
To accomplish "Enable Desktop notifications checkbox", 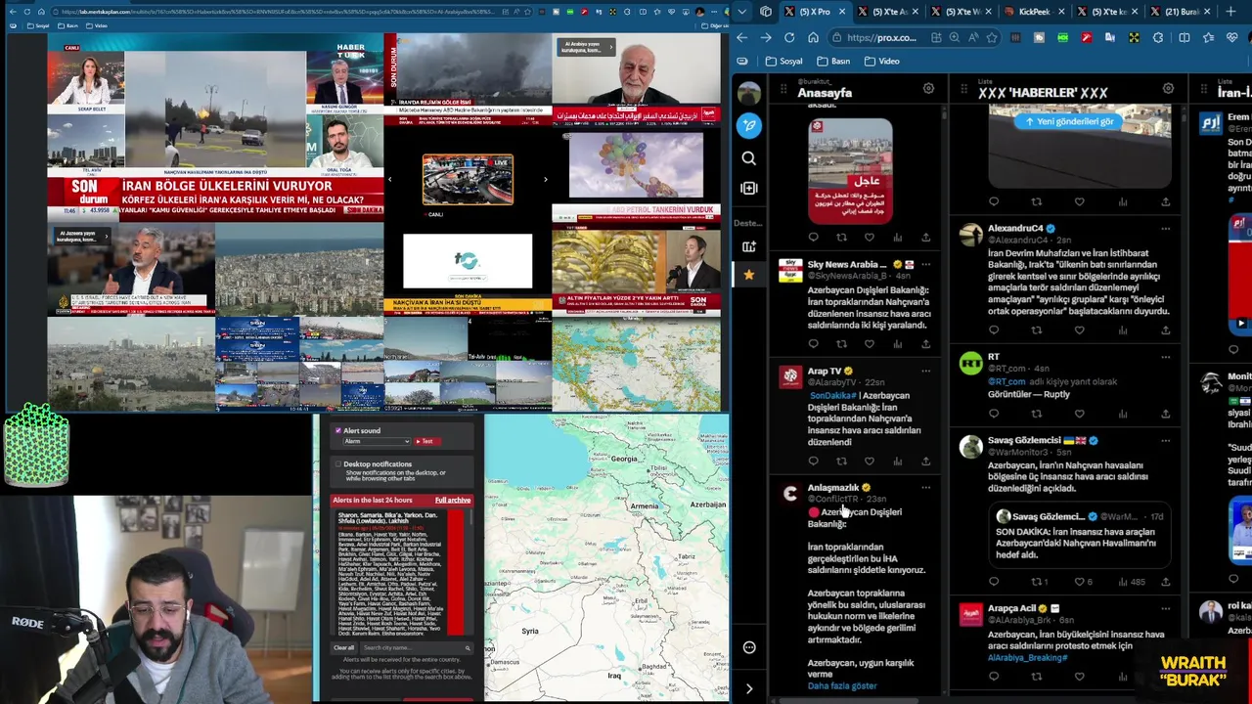I will (338, 464).
